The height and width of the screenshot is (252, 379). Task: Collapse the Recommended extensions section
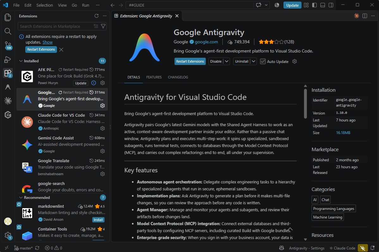(21, 197)
